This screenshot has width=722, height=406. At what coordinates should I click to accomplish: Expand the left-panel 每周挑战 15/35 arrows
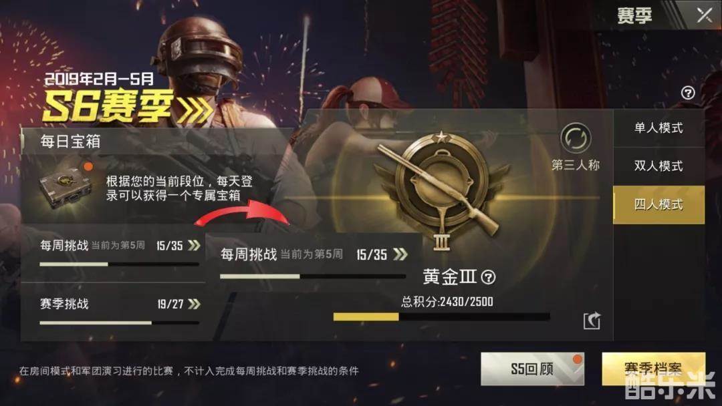194,245
